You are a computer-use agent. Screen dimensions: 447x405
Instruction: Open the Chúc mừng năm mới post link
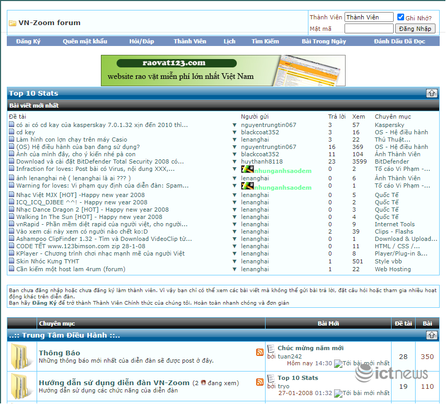click(311, 348)
